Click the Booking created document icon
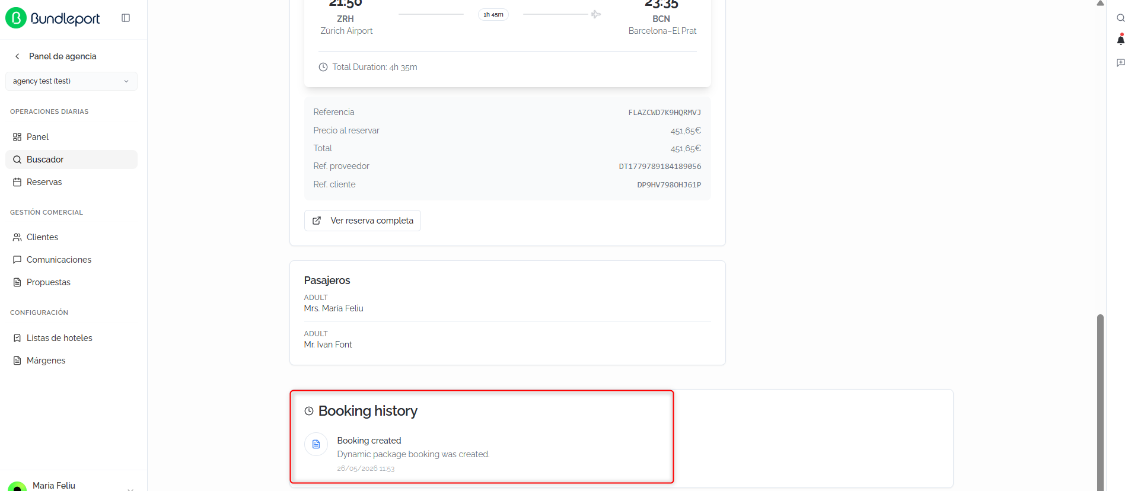This screenshot has height=491, width=1128. (316, 444)
